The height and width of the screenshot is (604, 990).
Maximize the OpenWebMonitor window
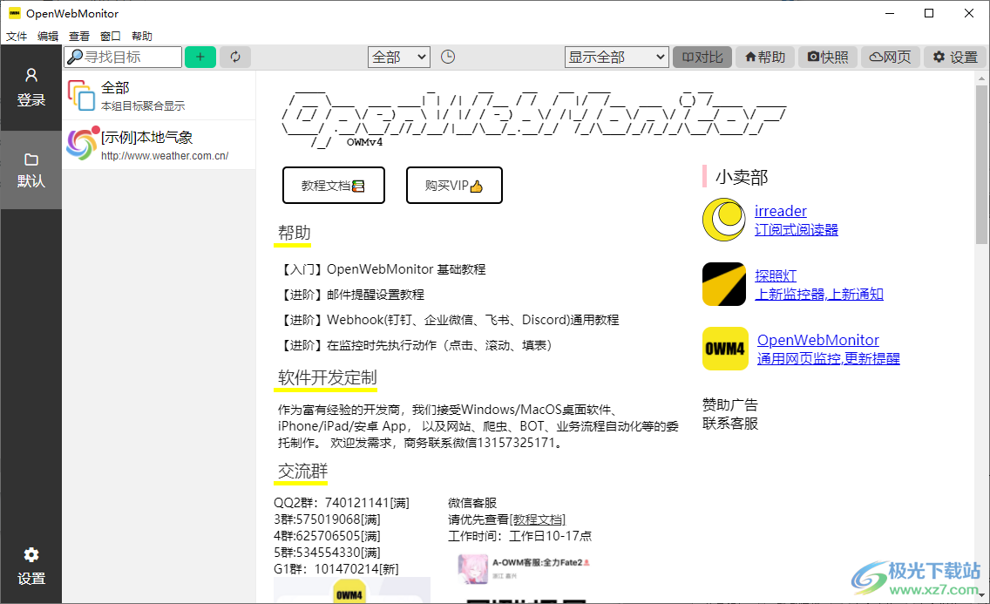pyautogui.click(x=929, y=13)
